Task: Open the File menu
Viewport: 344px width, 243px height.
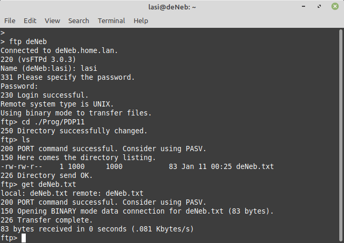Action: [9, 20]
